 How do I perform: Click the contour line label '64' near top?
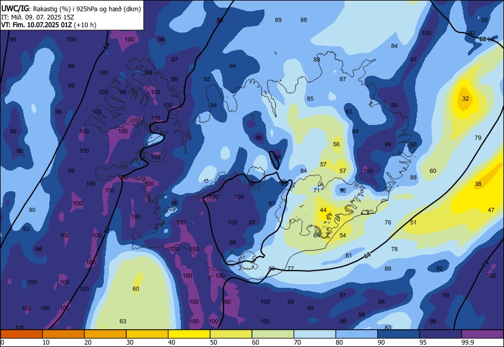(106, 46)
